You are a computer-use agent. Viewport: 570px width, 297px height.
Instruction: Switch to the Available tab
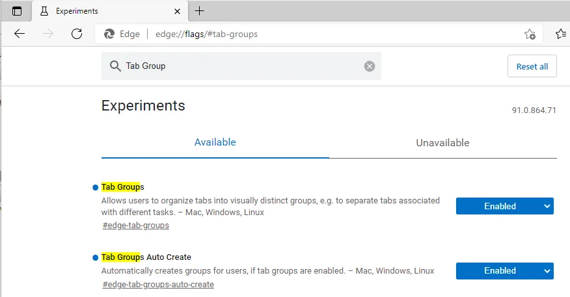pyautogui.click(x=215, y=142)
